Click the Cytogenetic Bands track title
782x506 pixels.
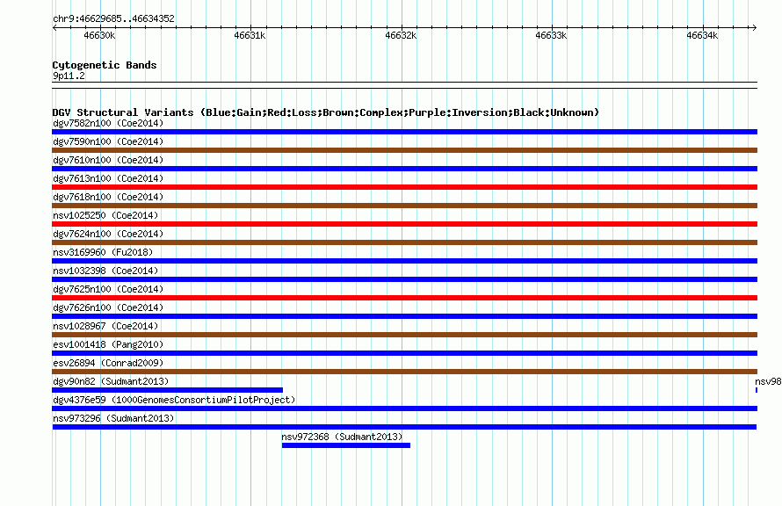105,65
